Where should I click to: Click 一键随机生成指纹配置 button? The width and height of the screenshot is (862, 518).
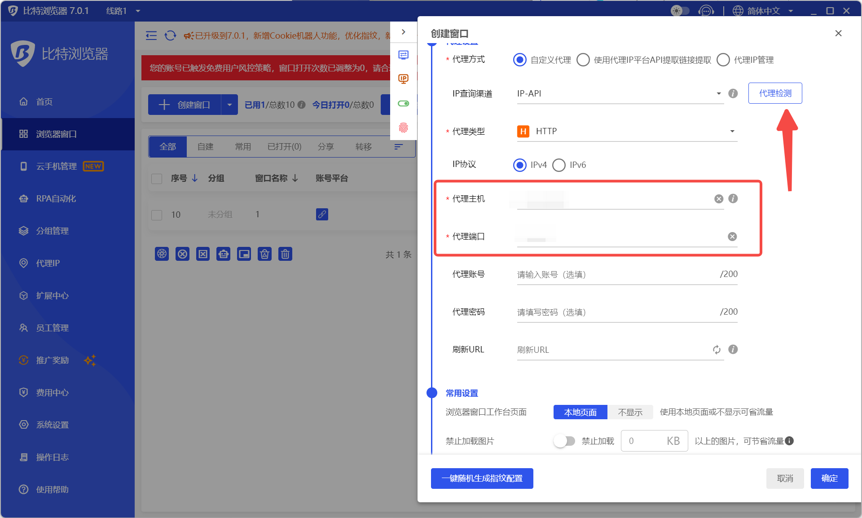(x=482, y=478)
